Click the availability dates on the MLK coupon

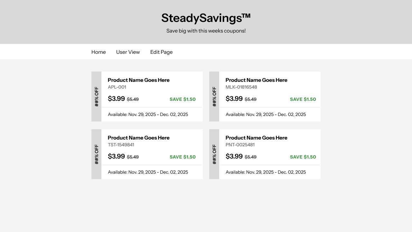[266, 114]
